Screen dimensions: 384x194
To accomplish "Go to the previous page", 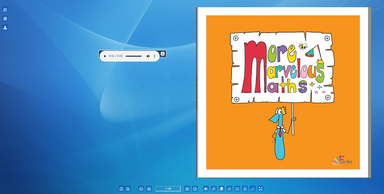I will tap(149, 189).
